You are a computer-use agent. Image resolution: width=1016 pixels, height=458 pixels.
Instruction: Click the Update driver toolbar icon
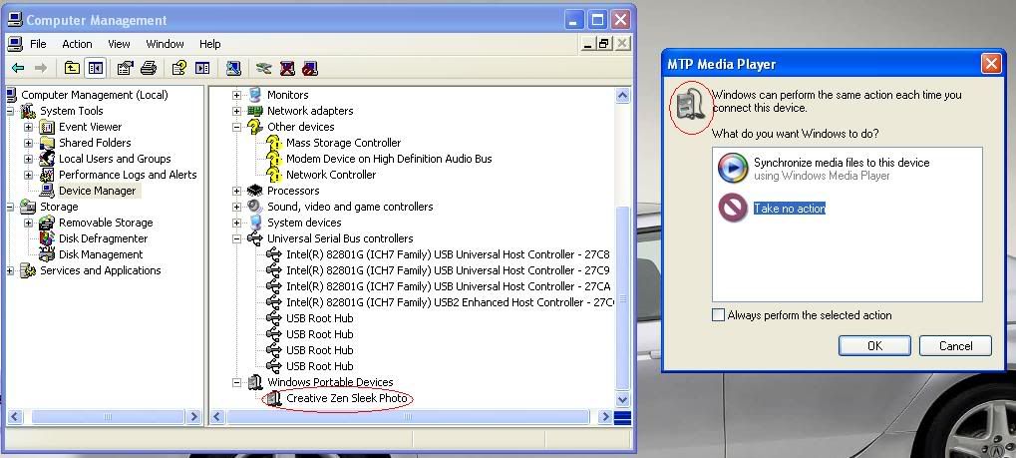coord(263,68)
